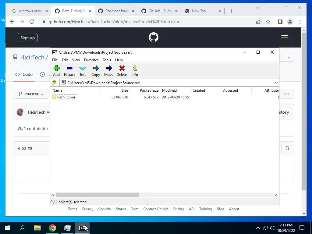This screenshot has height=234, width=312.
Task: Sort by the Modified column header
Action: (x=175, y=90)
